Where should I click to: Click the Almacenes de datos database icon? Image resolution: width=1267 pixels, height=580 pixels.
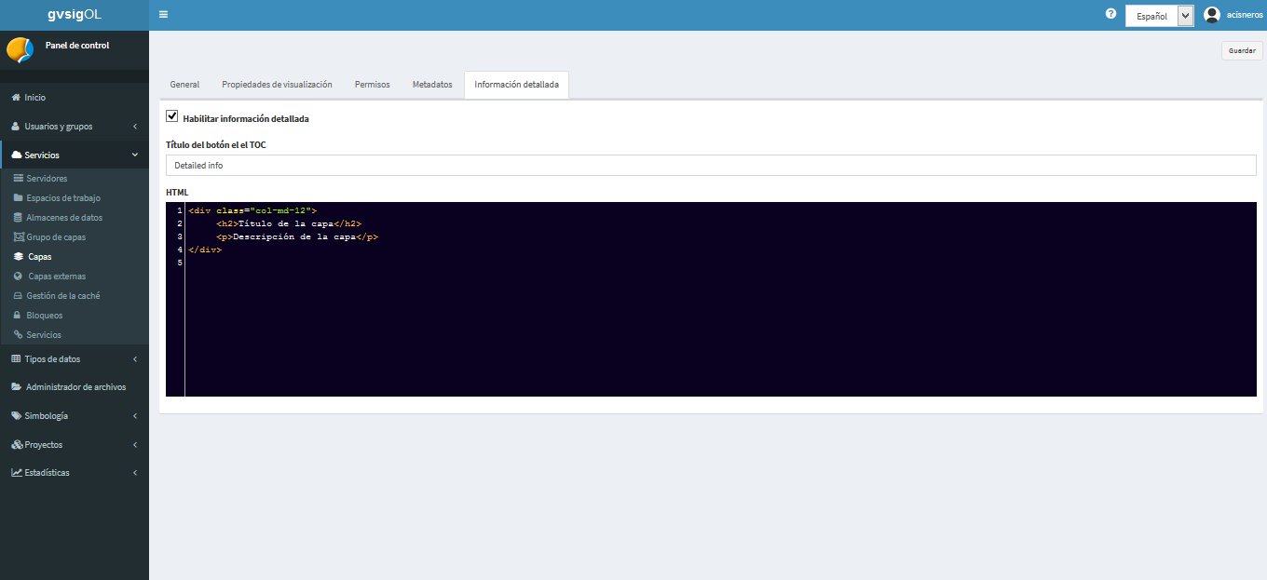pyautogui.click(x=19, y=218)
